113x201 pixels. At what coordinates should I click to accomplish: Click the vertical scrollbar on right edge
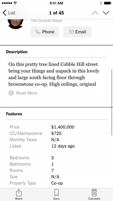[112, 102]
